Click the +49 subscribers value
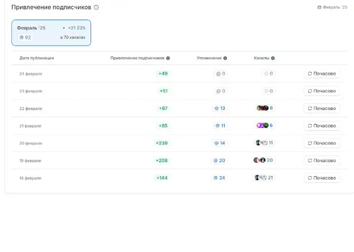Image resolution: width=354 pixels, height=252 pixels. (x=163, y=74)
